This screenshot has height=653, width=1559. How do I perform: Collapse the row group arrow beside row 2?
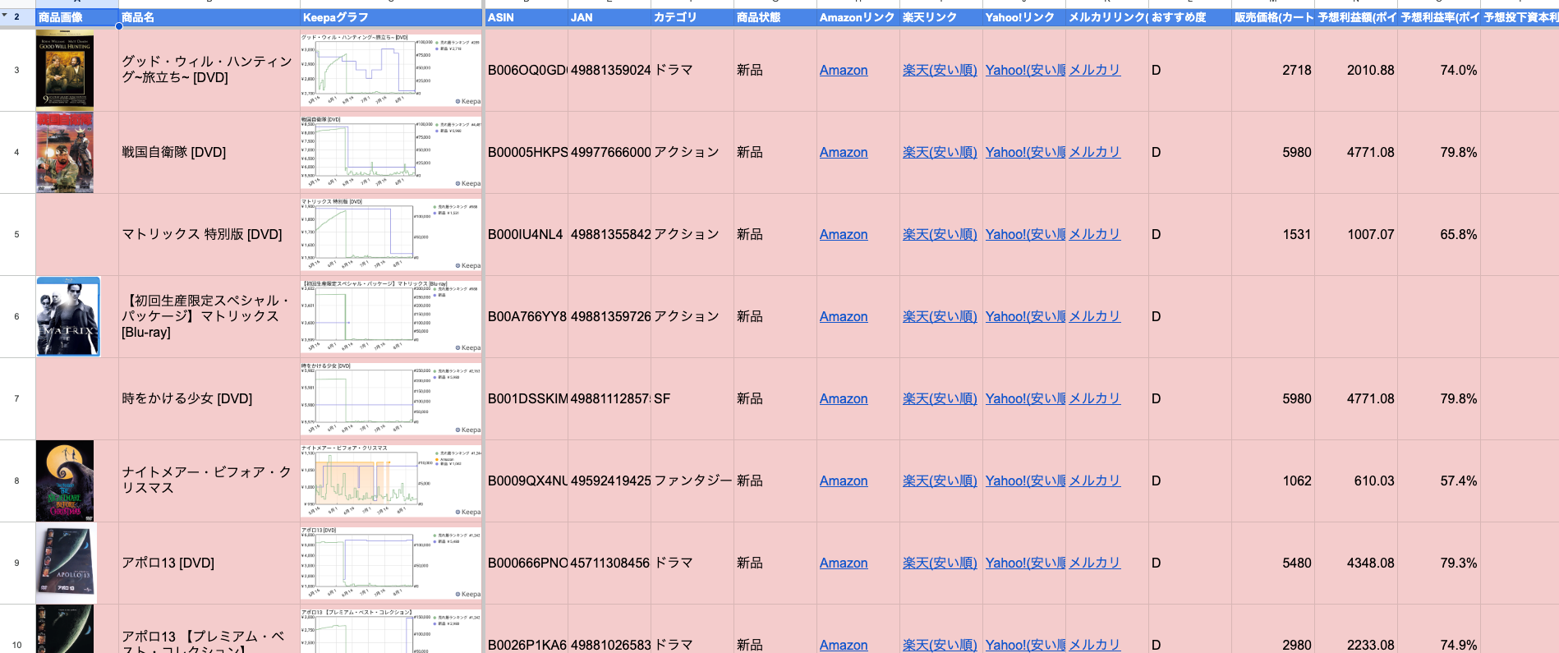point(5,16)
